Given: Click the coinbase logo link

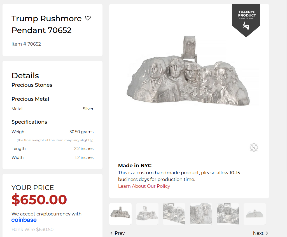Looking at the screenshot, I should click(24, 220).
